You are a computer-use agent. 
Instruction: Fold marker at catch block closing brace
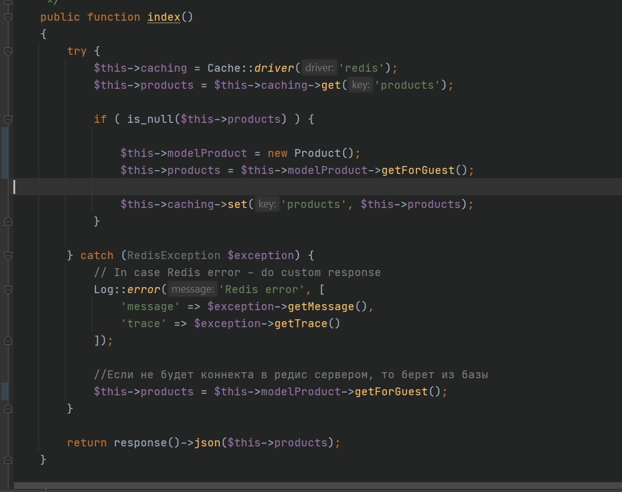(8, 409)
